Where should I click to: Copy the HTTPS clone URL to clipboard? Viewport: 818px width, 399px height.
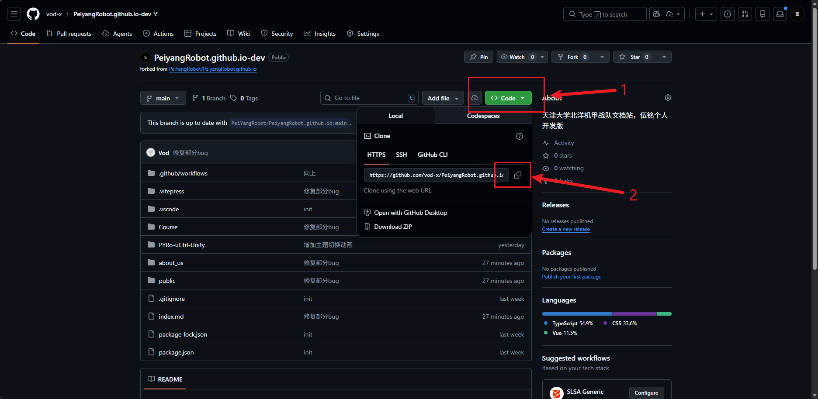point(518,175)
